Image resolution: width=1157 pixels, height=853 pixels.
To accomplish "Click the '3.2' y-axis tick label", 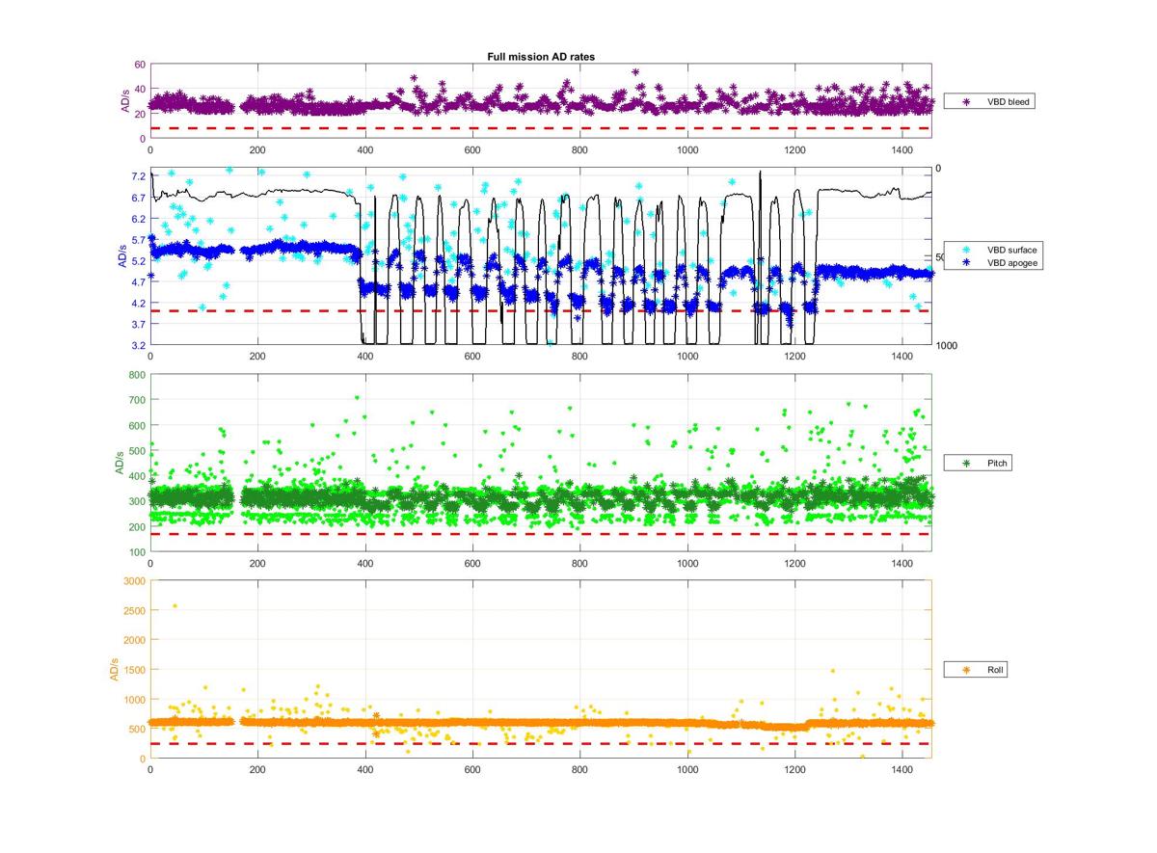I will [137, 345].
